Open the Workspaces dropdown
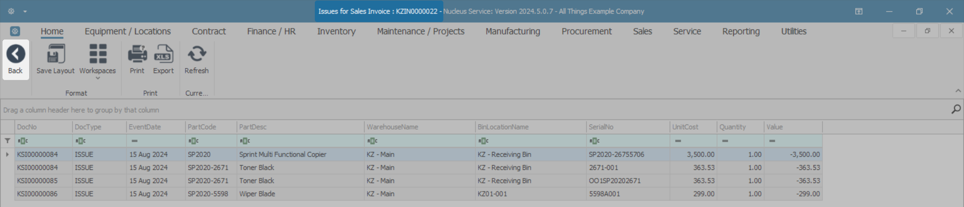The width and height of the screenshot is (964, 207). pos(97,59)
